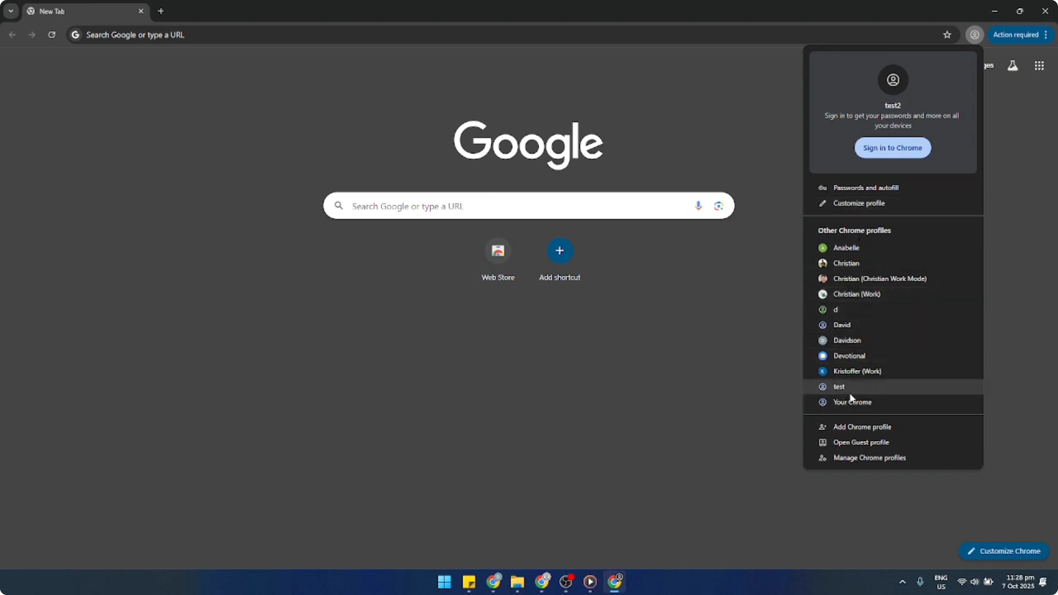
Task: Open the tab search dropdown arrow
Action: (11, 11)
